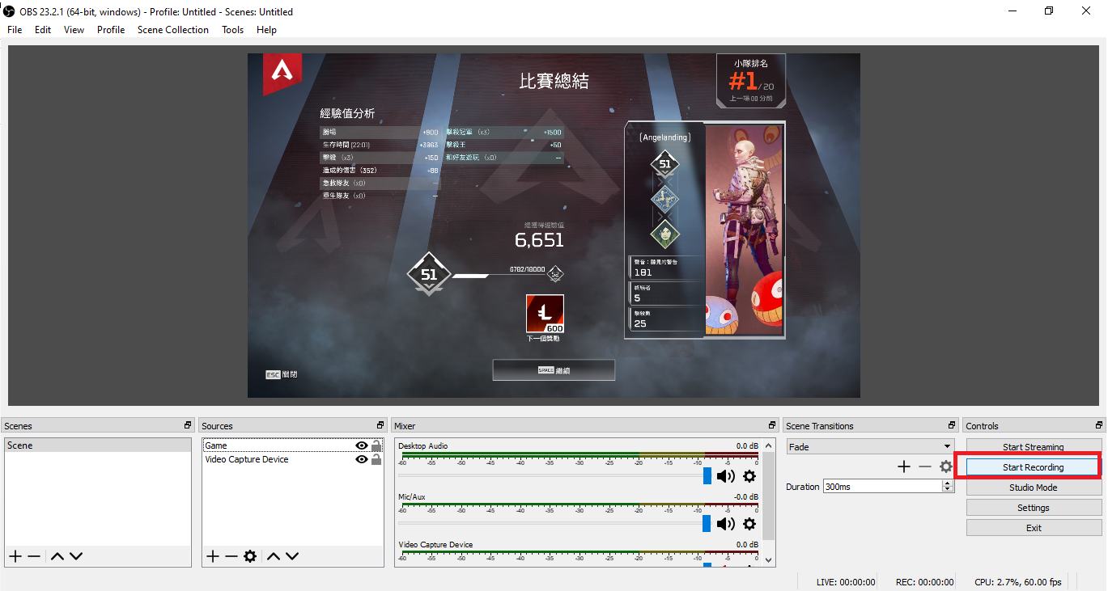Open the Fade transition dropdown

click(870, 446)
